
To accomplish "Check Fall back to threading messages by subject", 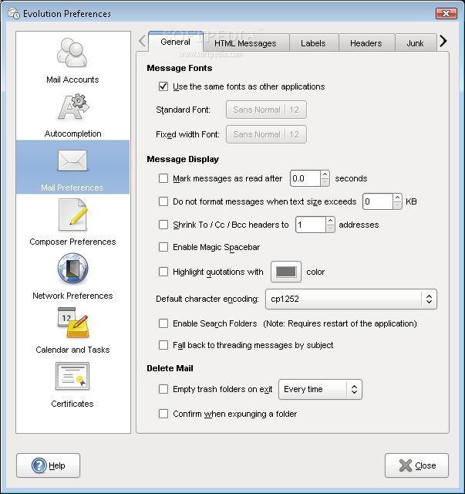I will click(163, 345).
